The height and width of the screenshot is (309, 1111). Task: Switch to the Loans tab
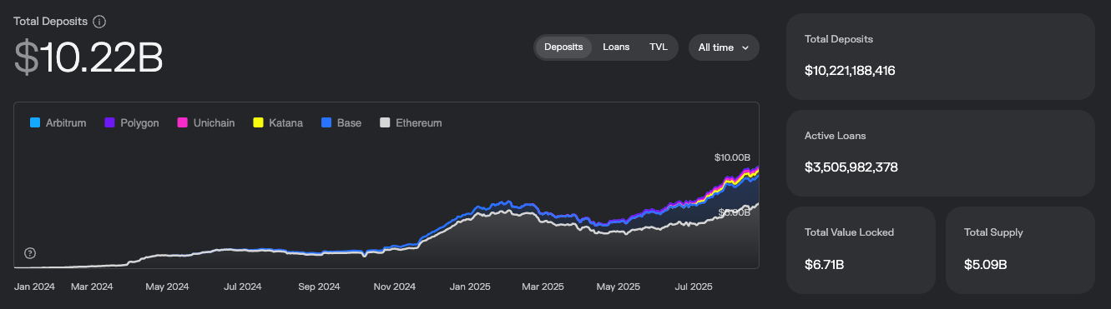[616, 47]
